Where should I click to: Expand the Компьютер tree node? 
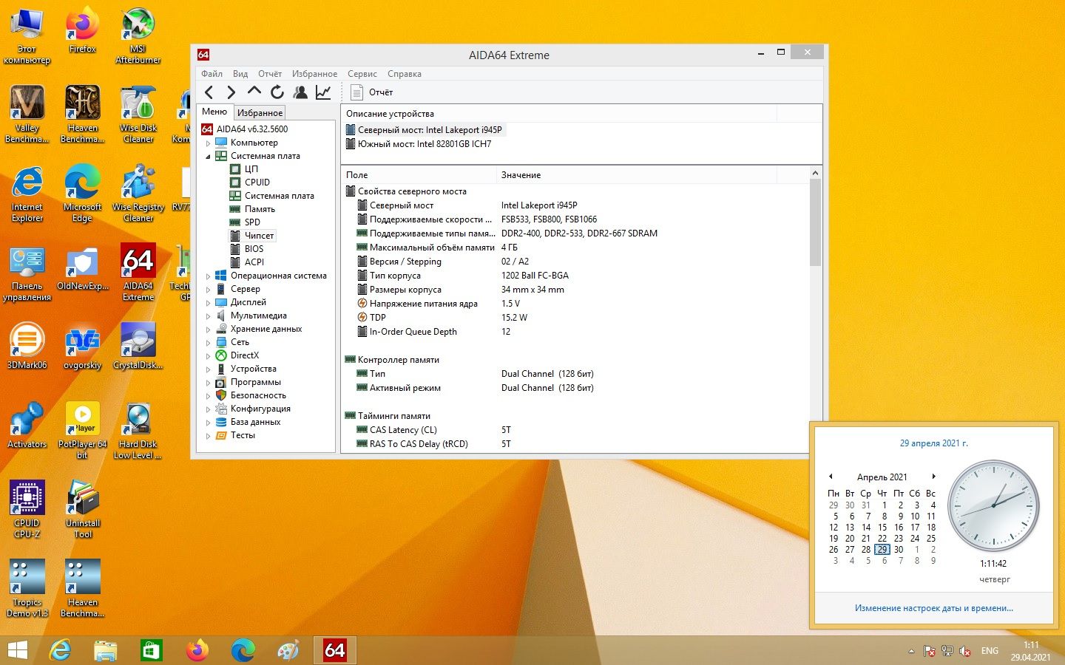pyautogui.click(x=208, y=143)
